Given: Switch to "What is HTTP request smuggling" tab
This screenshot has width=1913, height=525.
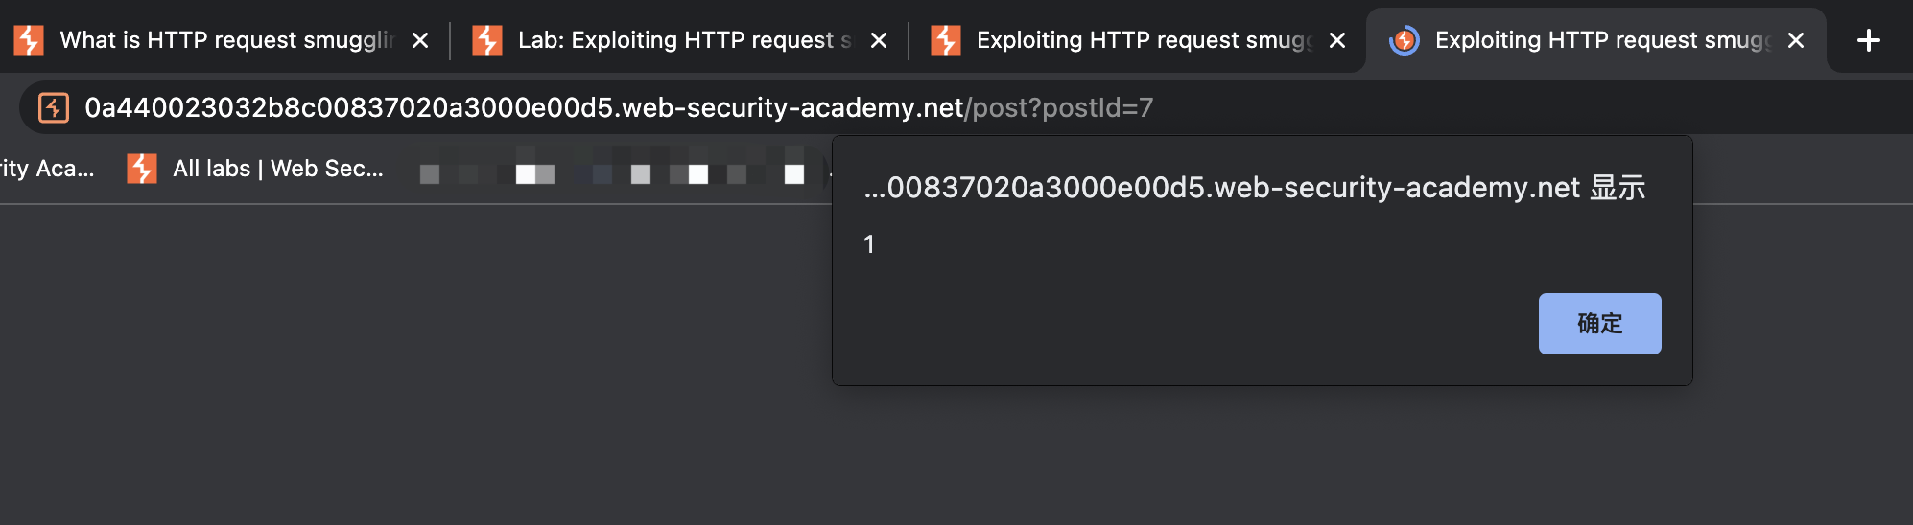Looking at the screenshot, I should (x=226, y=40).
